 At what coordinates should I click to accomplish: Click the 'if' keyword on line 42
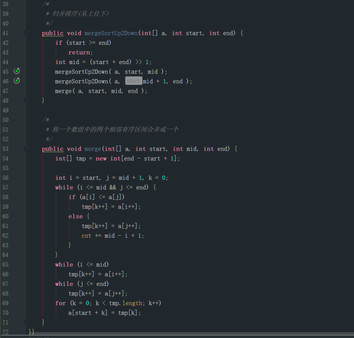[59, 43]
